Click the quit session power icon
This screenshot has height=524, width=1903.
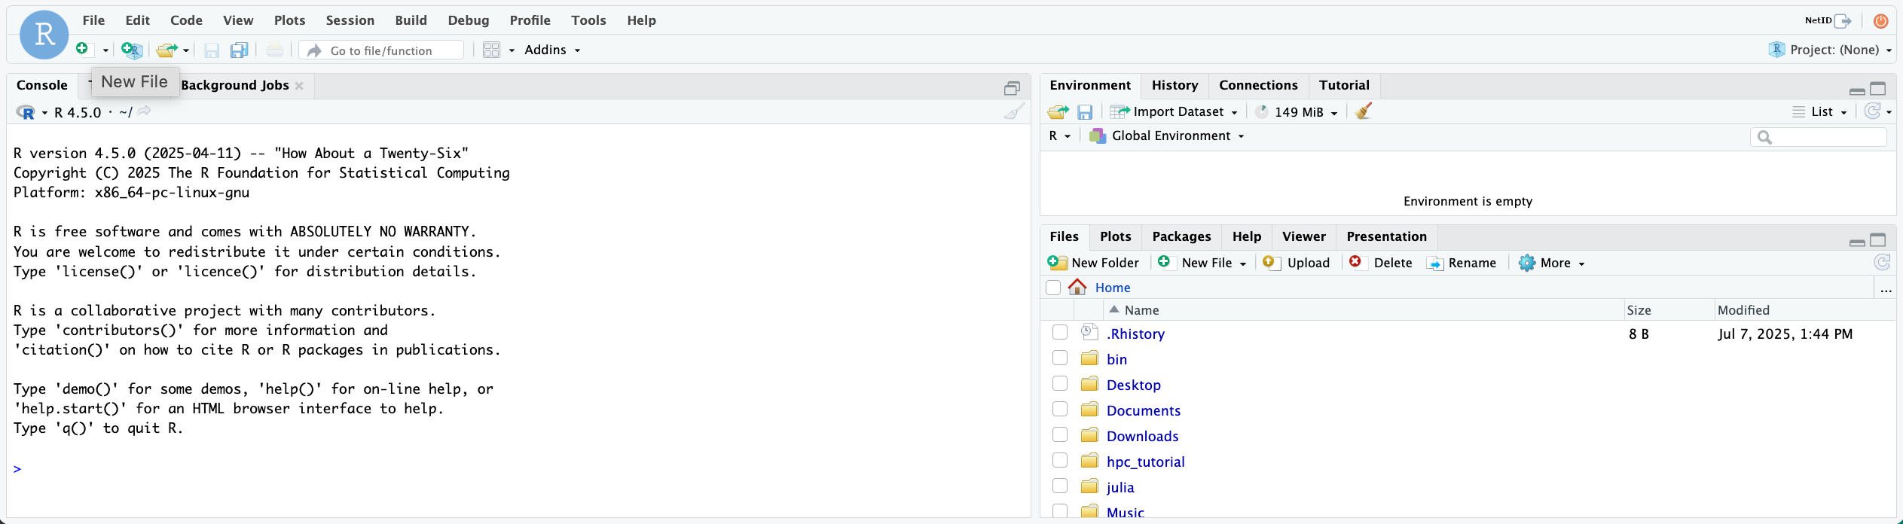point(1880,21)
